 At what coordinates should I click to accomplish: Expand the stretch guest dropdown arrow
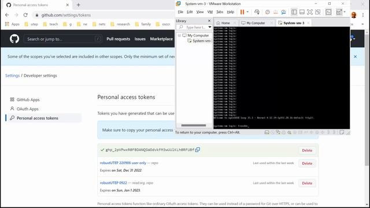pyautogui.click(x=345, y=12)
